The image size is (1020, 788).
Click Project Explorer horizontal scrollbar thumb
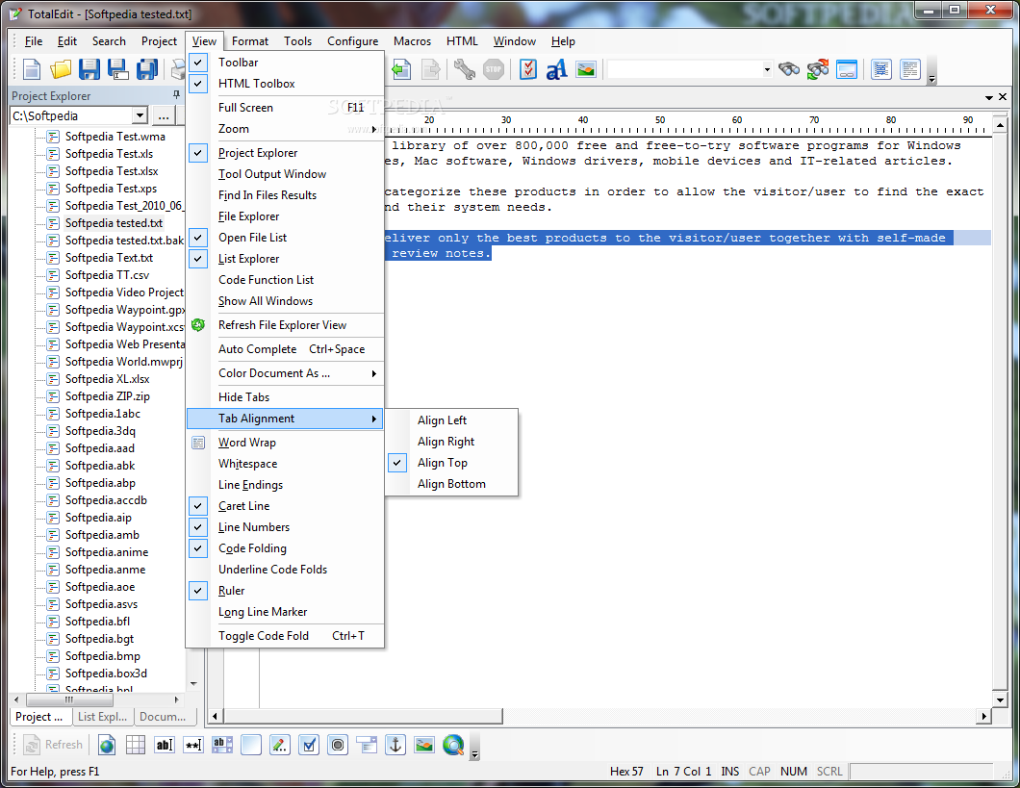[69, 699]
